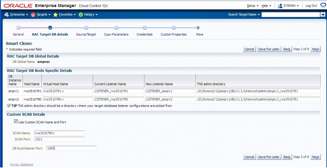Click the search go arrow button
The image size is (327, 168).
[323, 14]
